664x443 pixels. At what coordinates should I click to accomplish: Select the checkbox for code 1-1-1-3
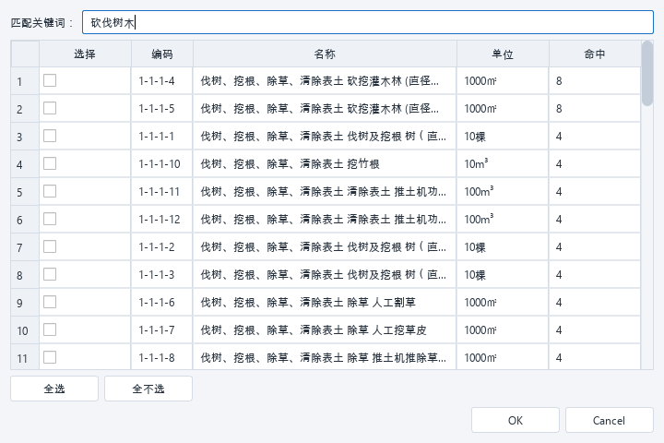coord(50,274)
